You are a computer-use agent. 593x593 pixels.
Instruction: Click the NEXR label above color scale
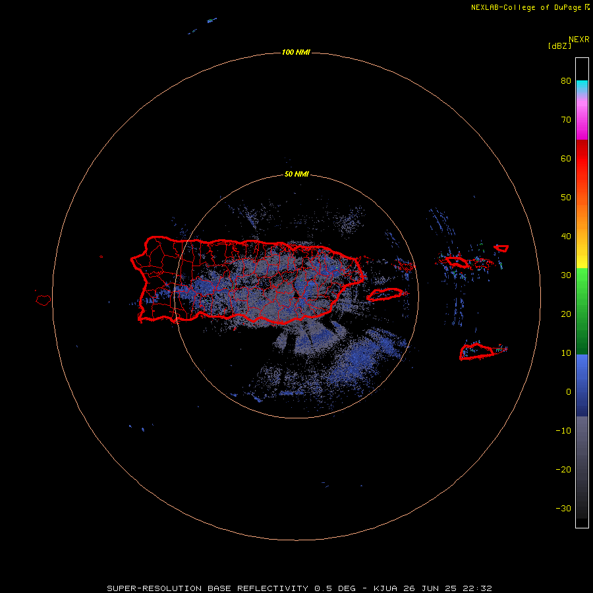point(579,40)
